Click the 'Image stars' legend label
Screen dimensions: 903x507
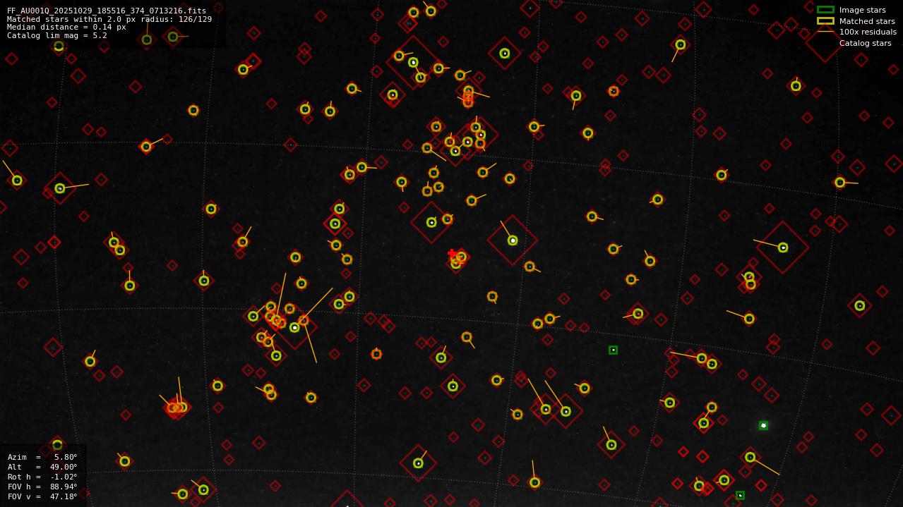tap(862, 10)
